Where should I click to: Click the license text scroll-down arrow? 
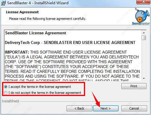point(144,78)
